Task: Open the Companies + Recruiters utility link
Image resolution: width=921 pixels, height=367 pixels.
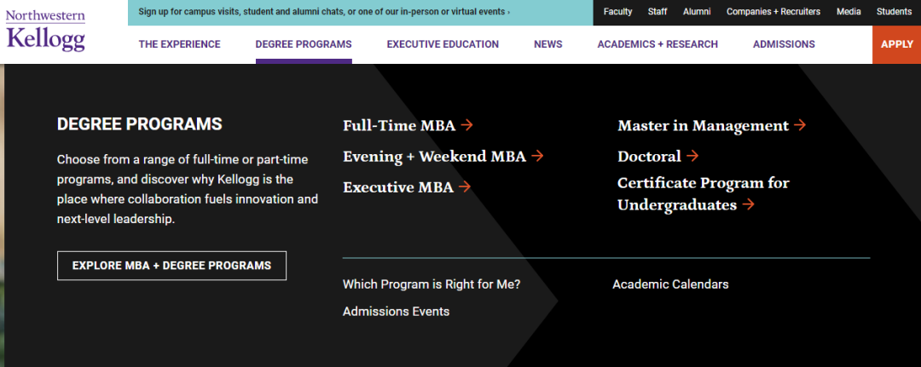Action: coord(773,12)
